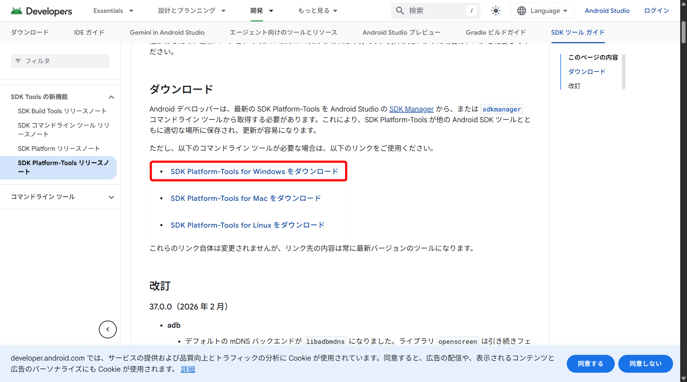Click the slash shortcut key hint in search
This screenshot has height=382, width=687.
click(472, 11)
